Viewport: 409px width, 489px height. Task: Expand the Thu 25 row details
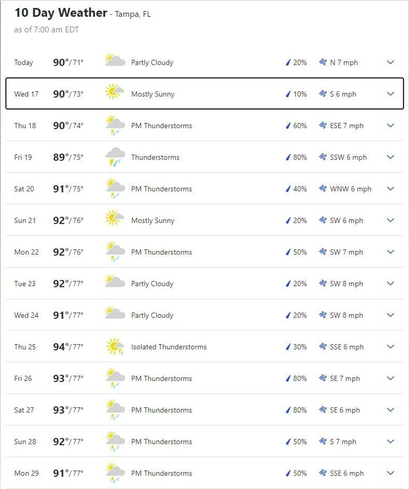[391, 347]
